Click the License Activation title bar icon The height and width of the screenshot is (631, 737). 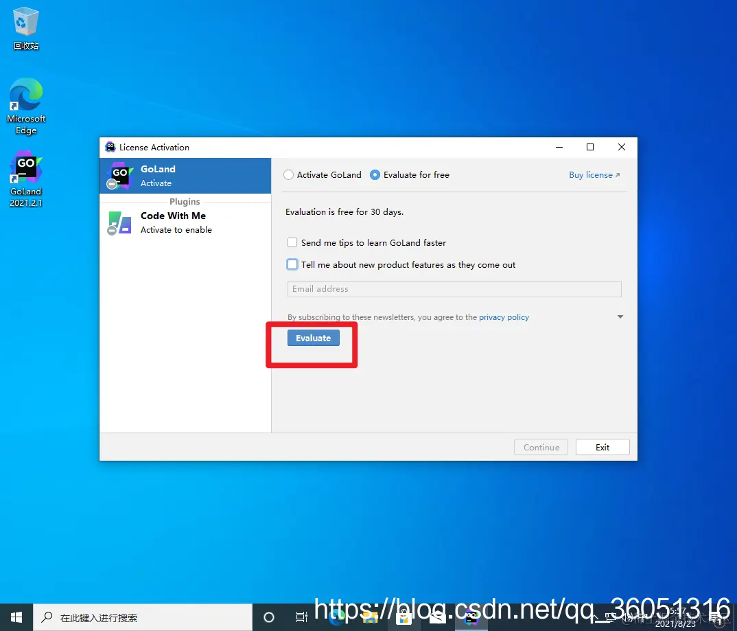(x=110, y=147)
